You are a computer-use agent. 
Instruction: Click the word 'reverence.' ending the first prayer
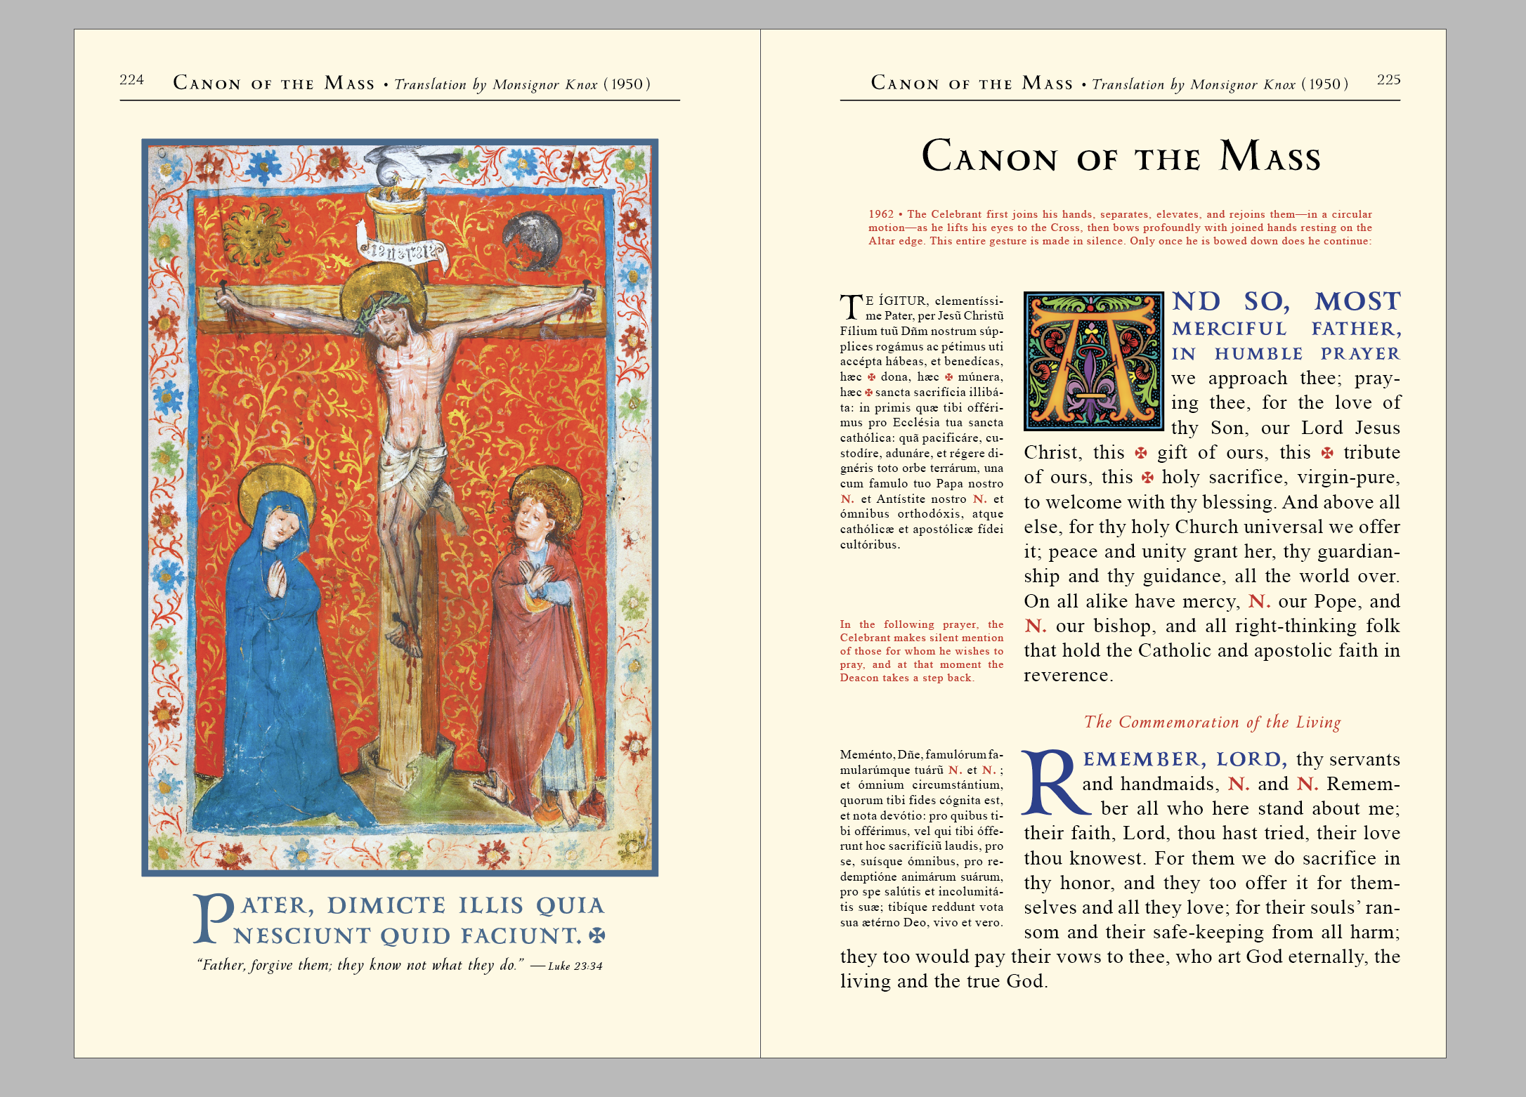coord(1068,676)
